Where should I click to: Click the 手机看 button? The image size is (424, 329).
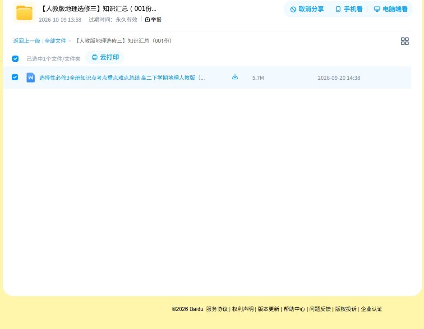point(349,9)
